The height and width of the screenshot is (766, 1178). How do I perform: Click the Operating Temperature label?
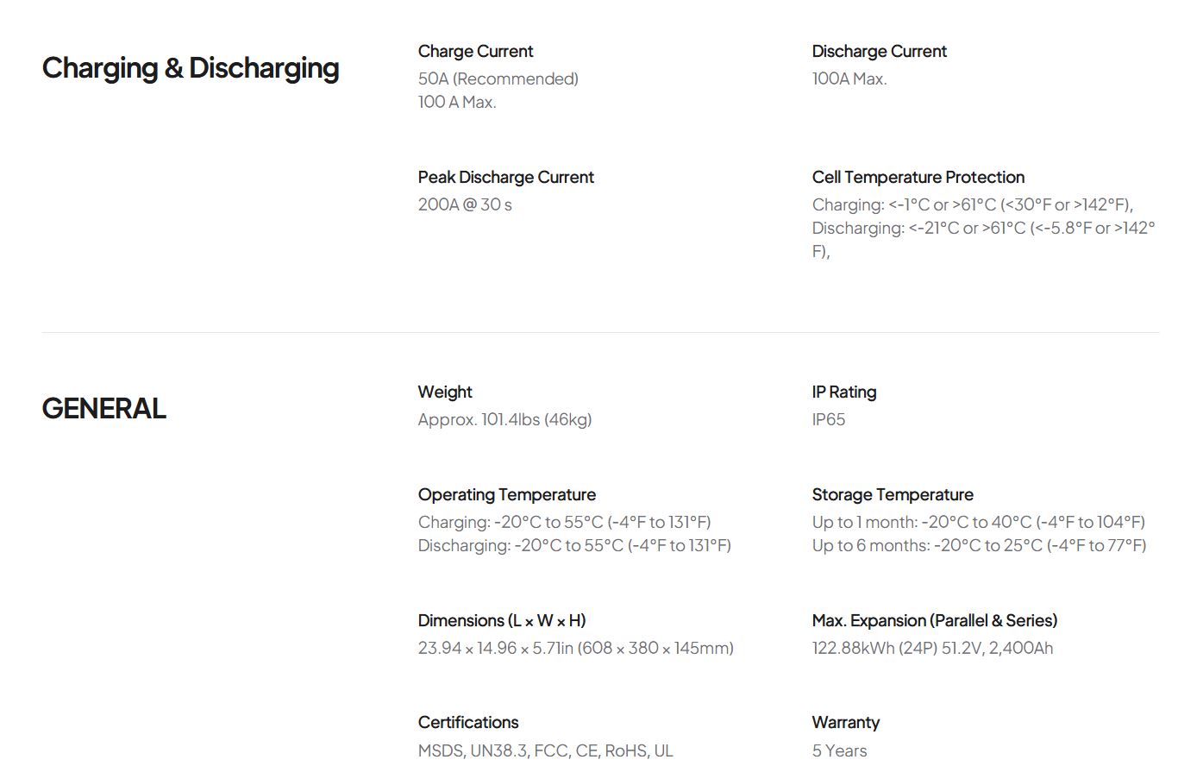(x=506, y=495)
